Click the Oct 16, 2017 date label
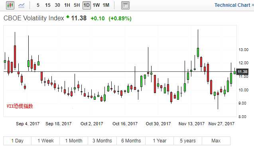The image size is (254, 146). pos(125,124)
